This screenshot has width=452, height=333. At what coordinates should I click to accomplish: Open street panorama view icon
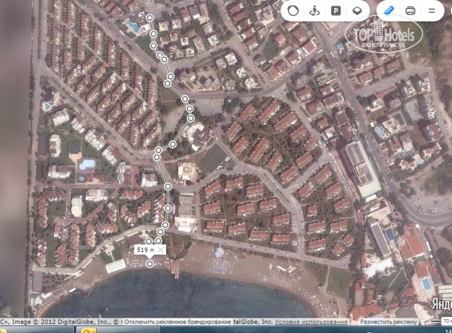click(x=315, y=10)
